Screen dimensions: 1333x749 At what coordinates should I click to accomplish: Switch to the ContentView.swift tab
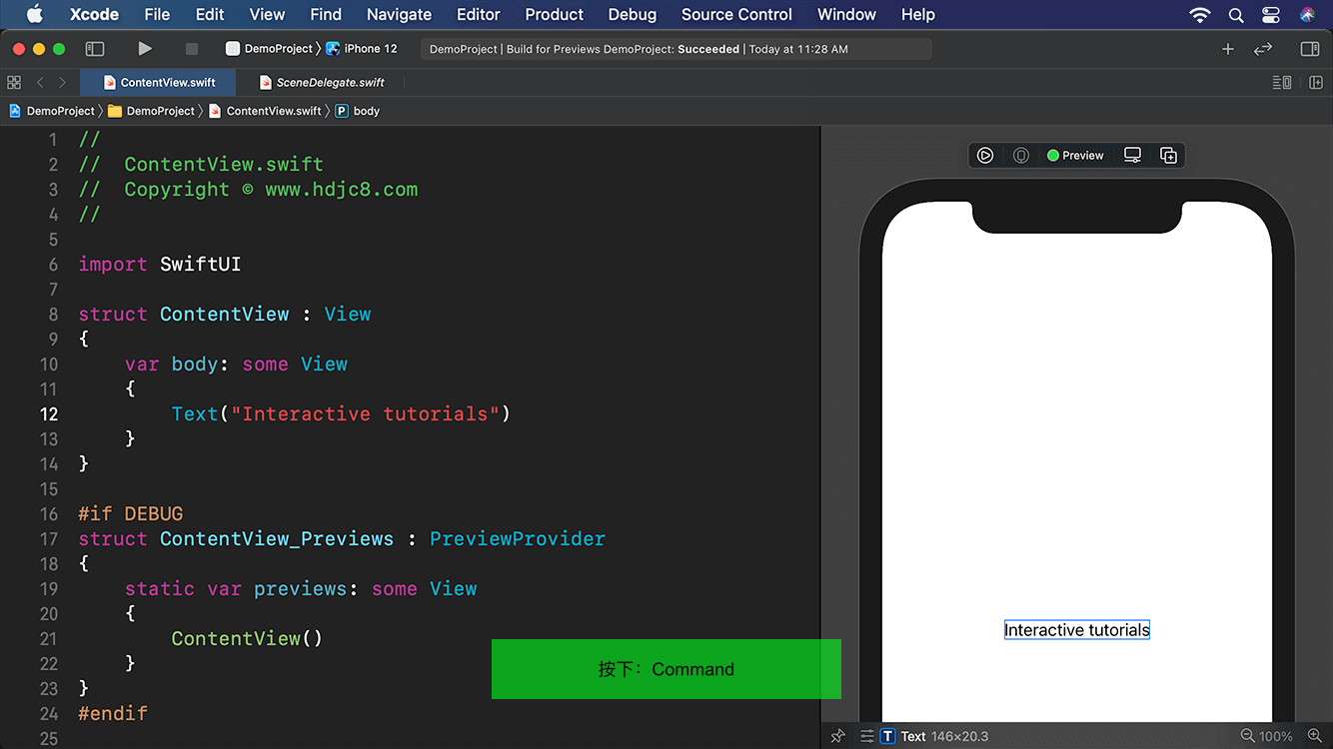pyautogui.click(x=160, y=83)
